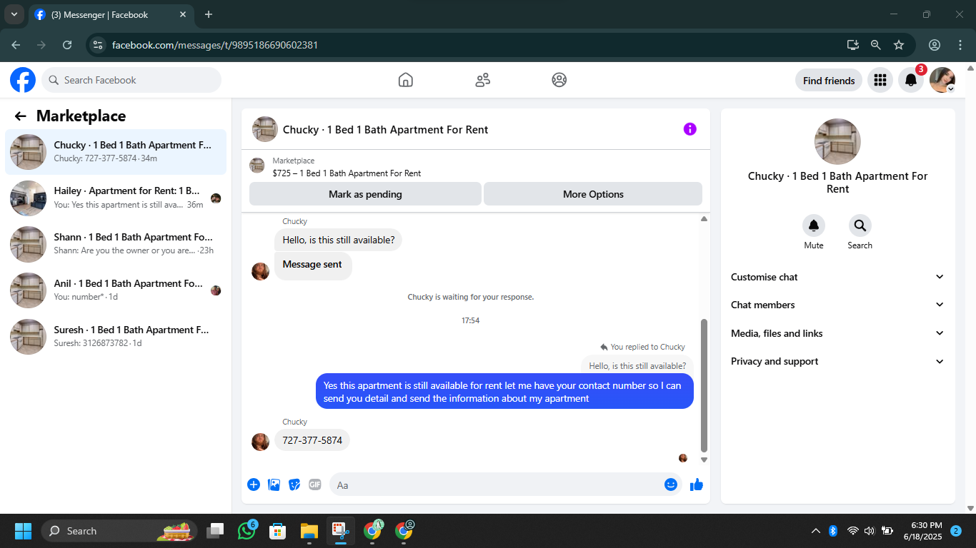Viewport: 976px width, 548px height.
Task: Click the 727-377-5874 message bubble
Action: [x=312, y=440]
